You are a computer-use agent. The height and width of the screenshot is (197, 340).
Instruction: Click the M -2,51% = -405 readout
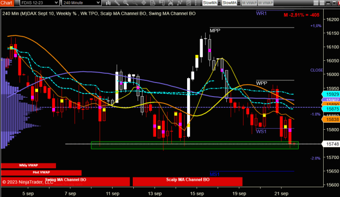(301, 15)
